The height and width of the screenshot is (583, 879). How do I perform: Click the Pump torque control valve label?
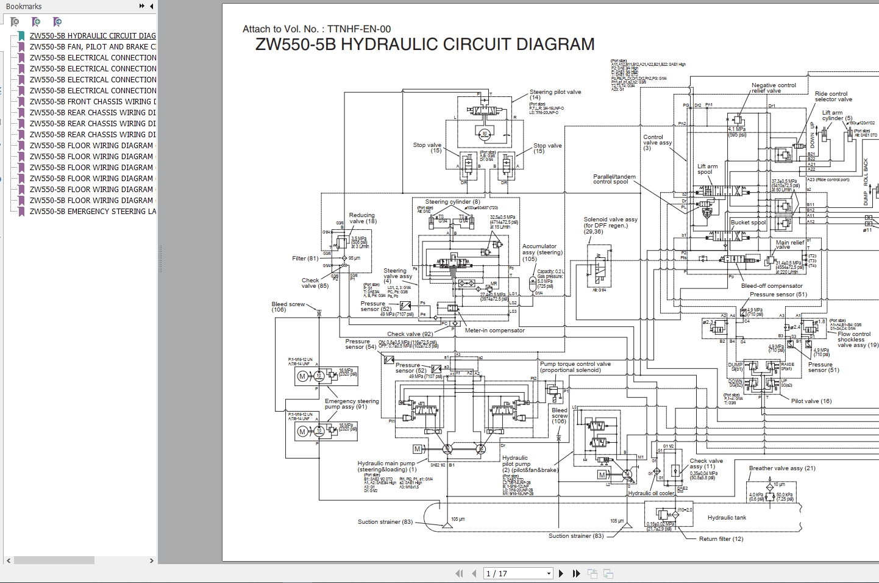pos(575,367)
